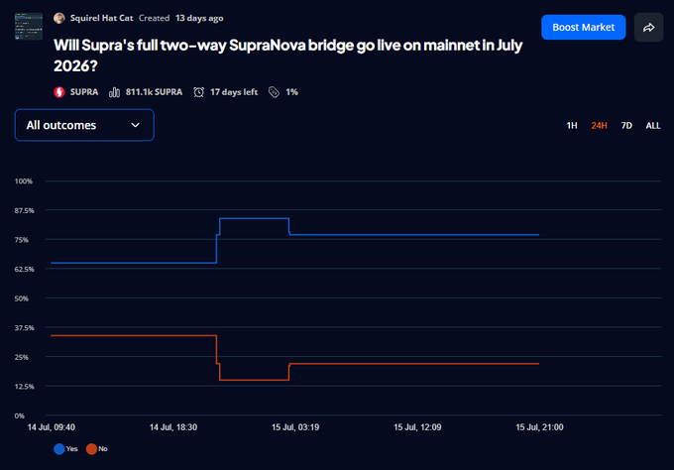This screenshot has width=674, height=470.
Task: Toggle the Yes series in legend
Action: click(65, 449)
